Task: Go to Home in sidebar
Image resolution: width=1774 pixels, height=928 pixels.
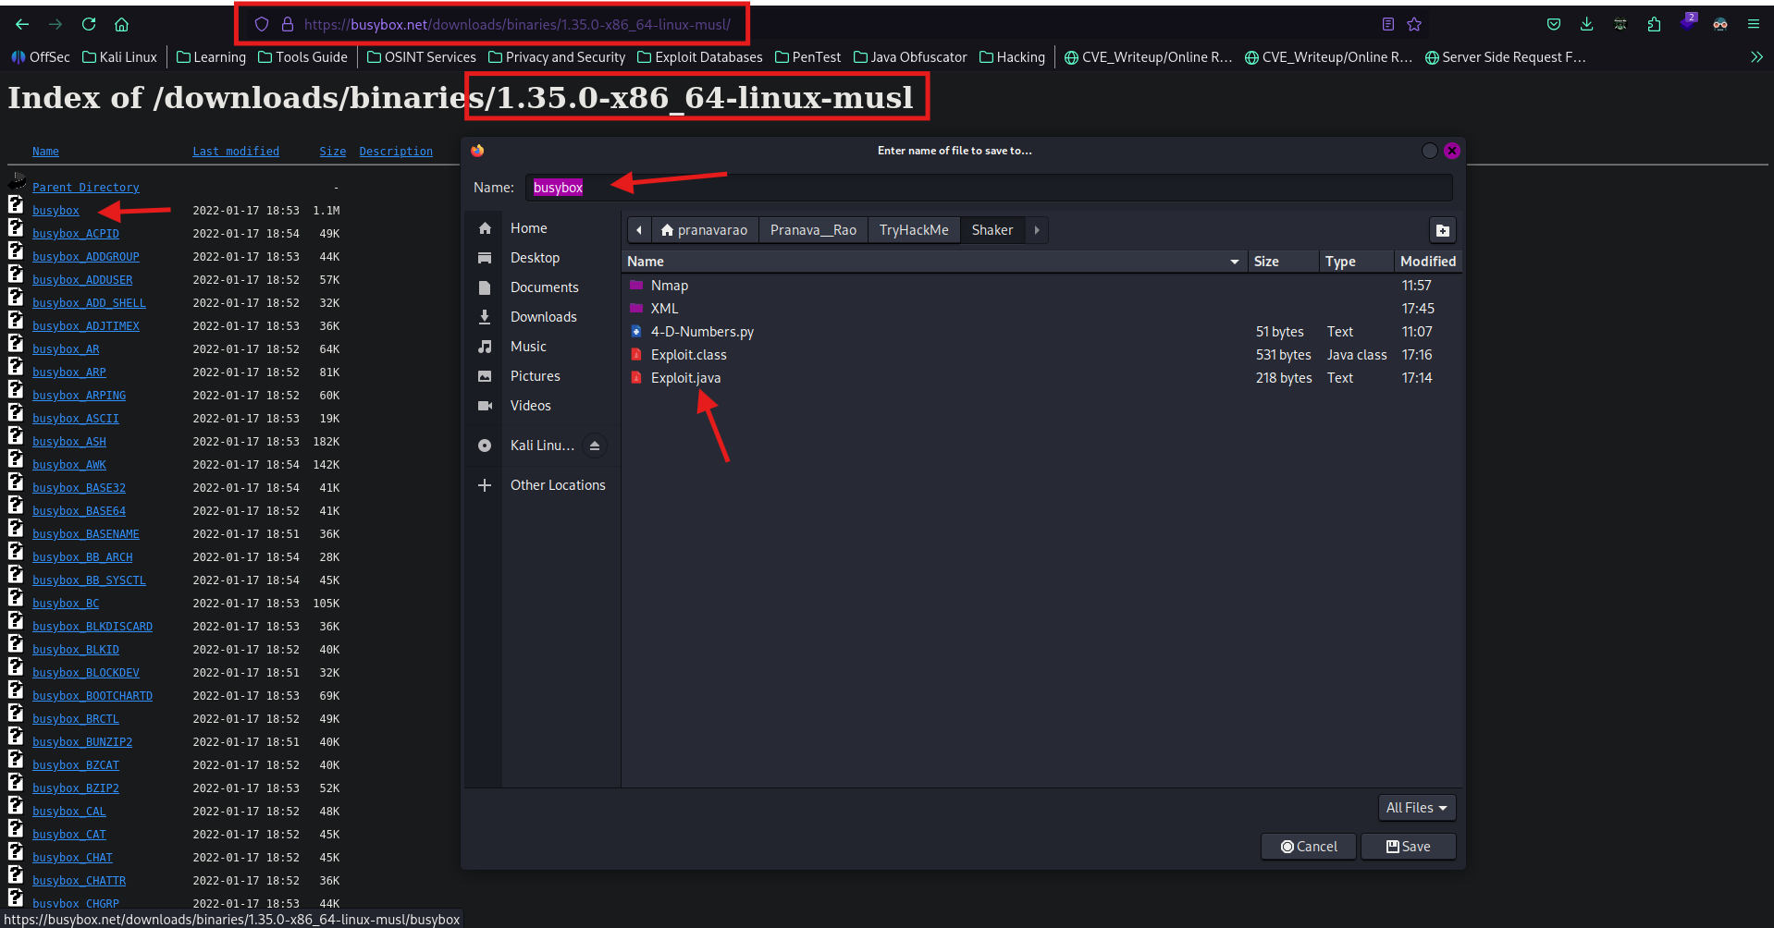Action: pos(528,228)
